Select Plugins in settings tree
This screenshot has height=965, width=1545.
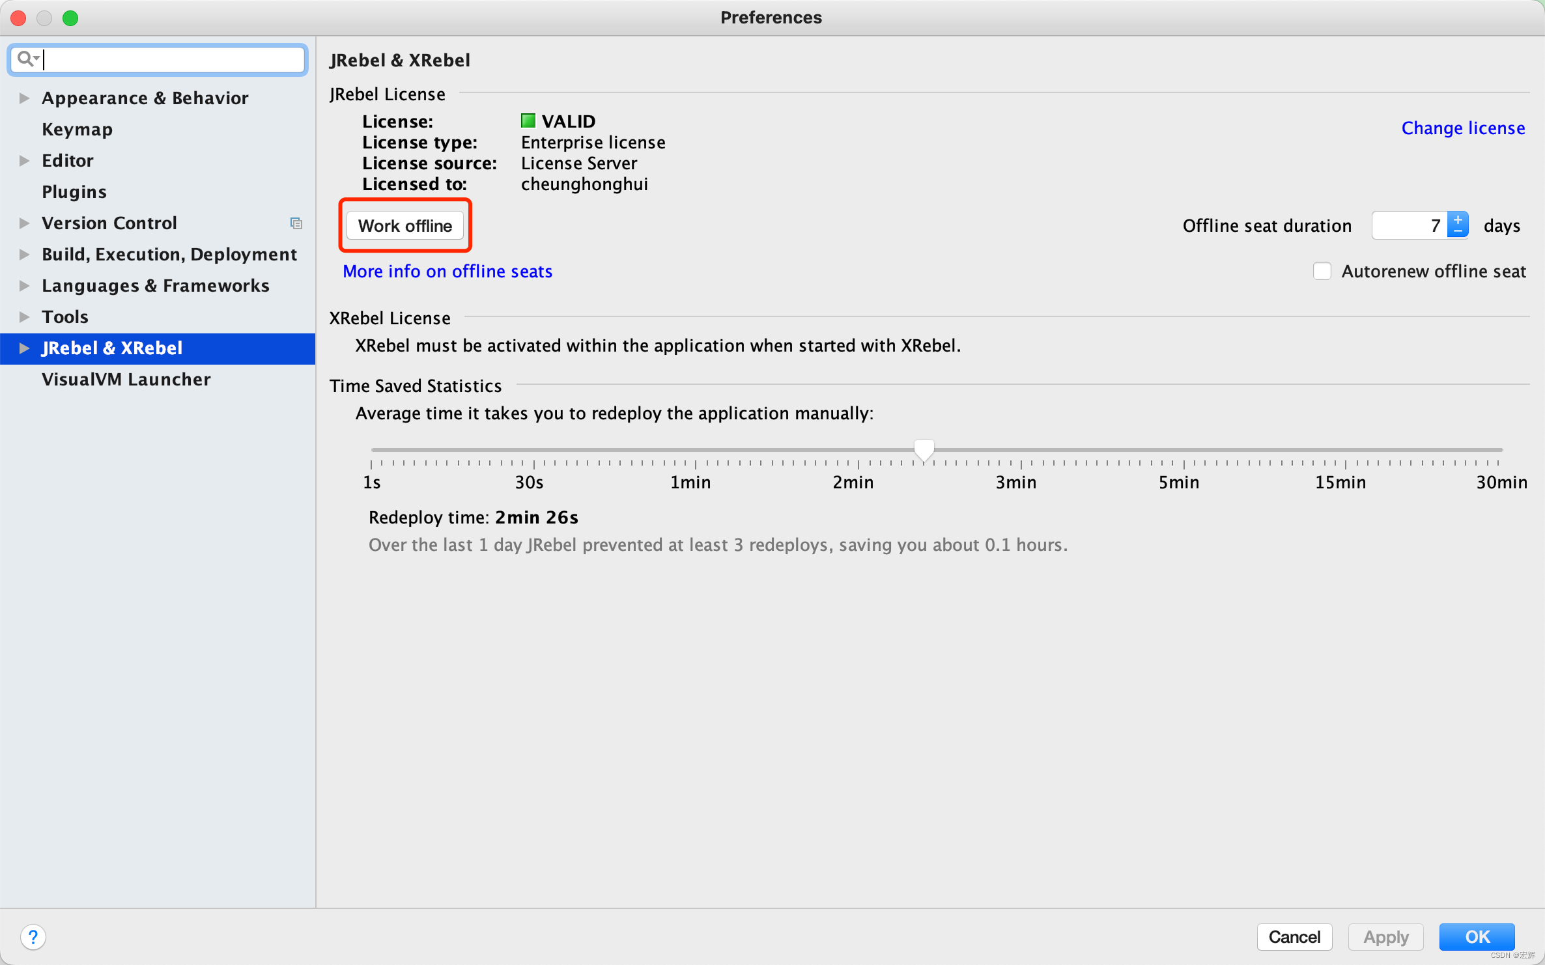tap(74, 192)
